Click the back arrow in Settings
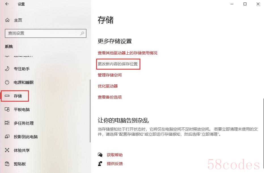Screen dimensions: 264x173 coord(7,4)
